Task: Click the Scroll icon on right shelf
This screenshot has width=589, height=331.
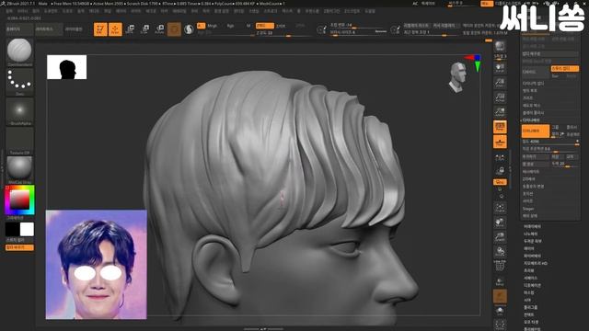Action: 500,67
